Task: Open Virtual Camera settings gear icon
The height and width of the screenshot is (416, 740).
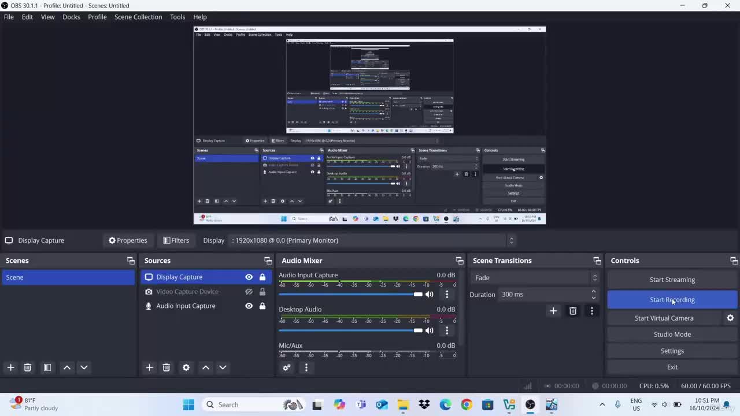Action: click(x=730, y=318)
